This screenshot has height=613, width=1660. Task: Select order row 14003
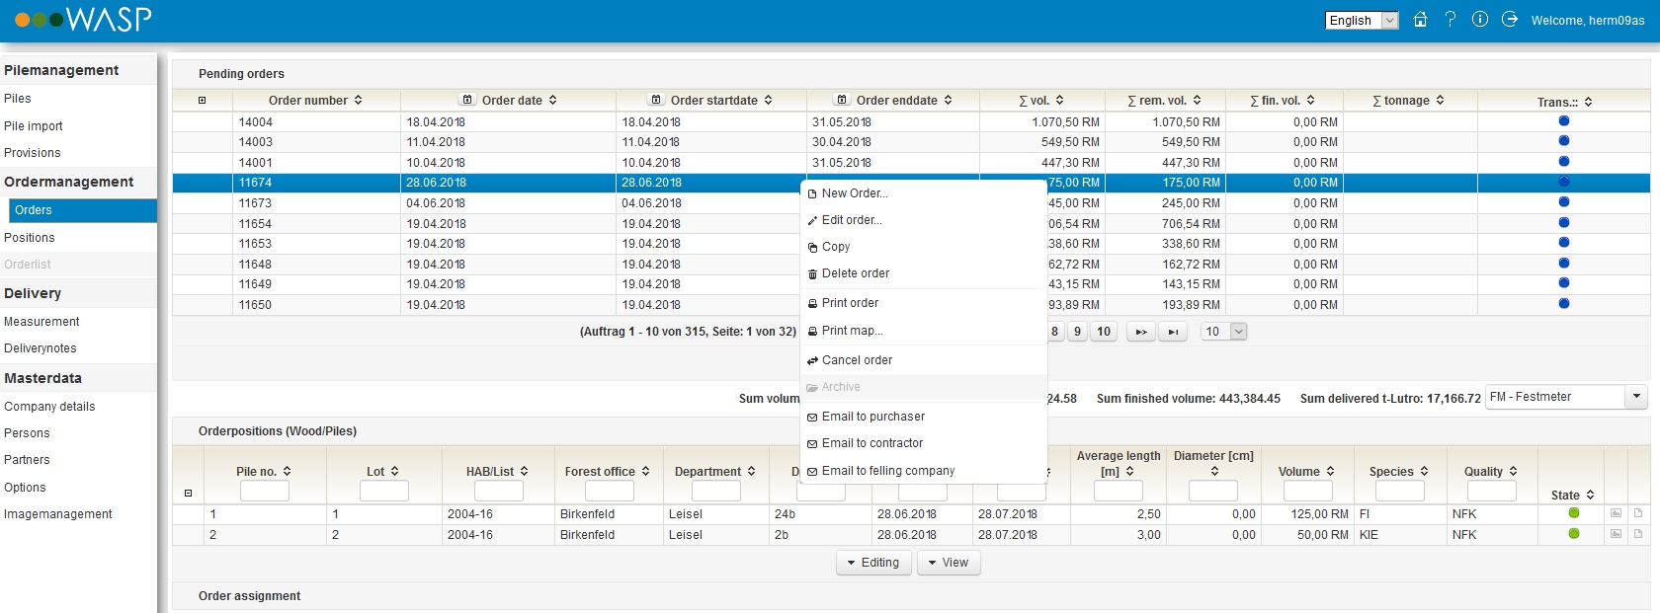pos(911,142)
